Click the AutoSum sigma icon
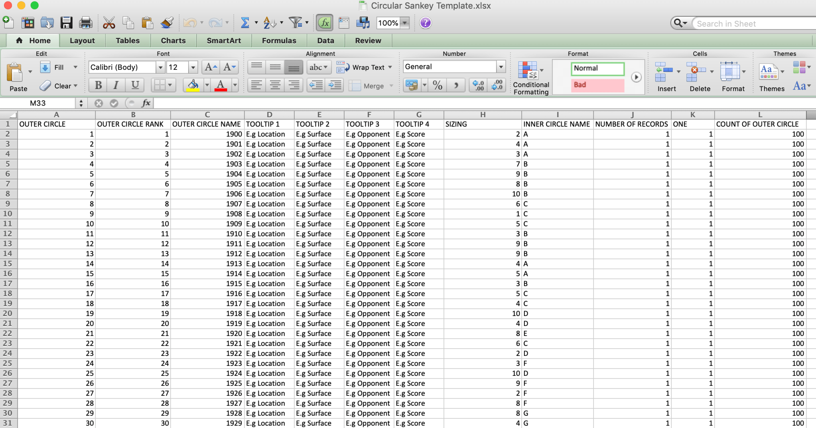Viewport: 816px width, 428px height. [x=245, y=23]
